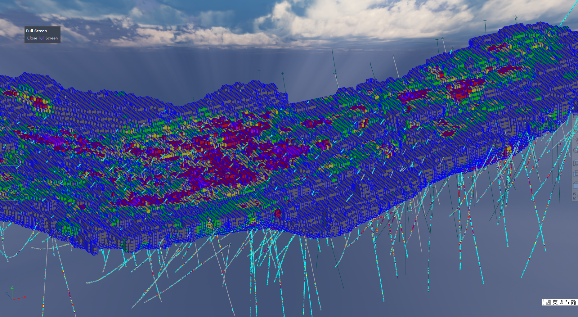Click the magnifier zoom icon on right toolbar
The image size is (578, 317).
[x=576, y=150]
